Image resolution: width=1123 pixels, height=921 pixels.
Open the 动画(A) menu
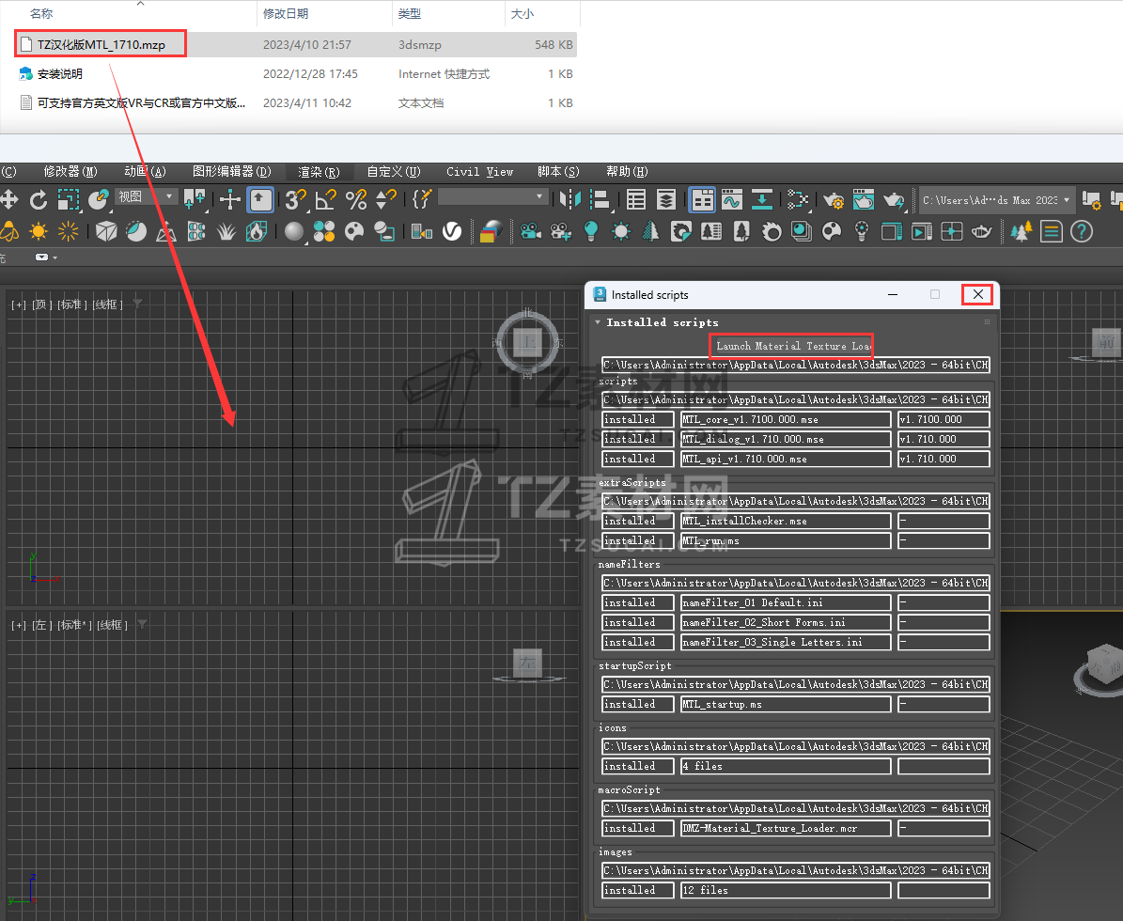(x=146, y=171)
